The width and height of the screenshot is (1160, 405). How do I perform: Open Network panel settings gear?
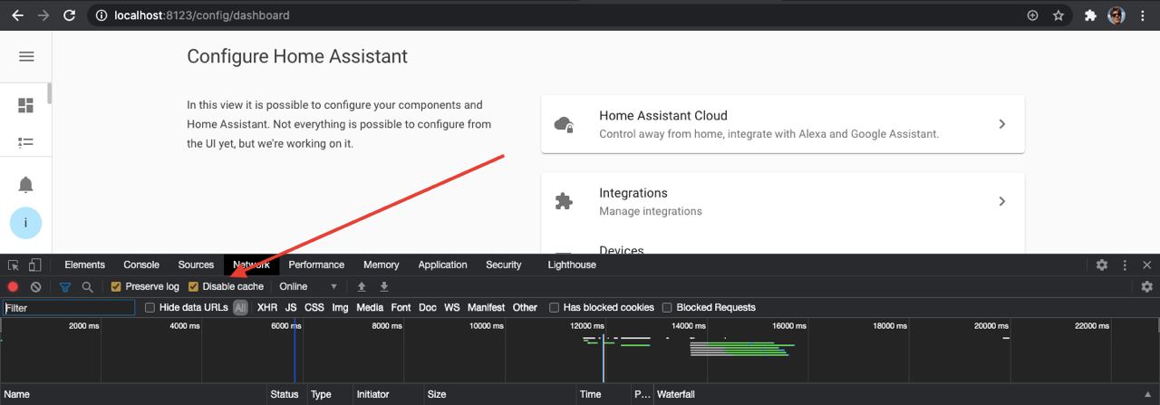point(1146,286)
